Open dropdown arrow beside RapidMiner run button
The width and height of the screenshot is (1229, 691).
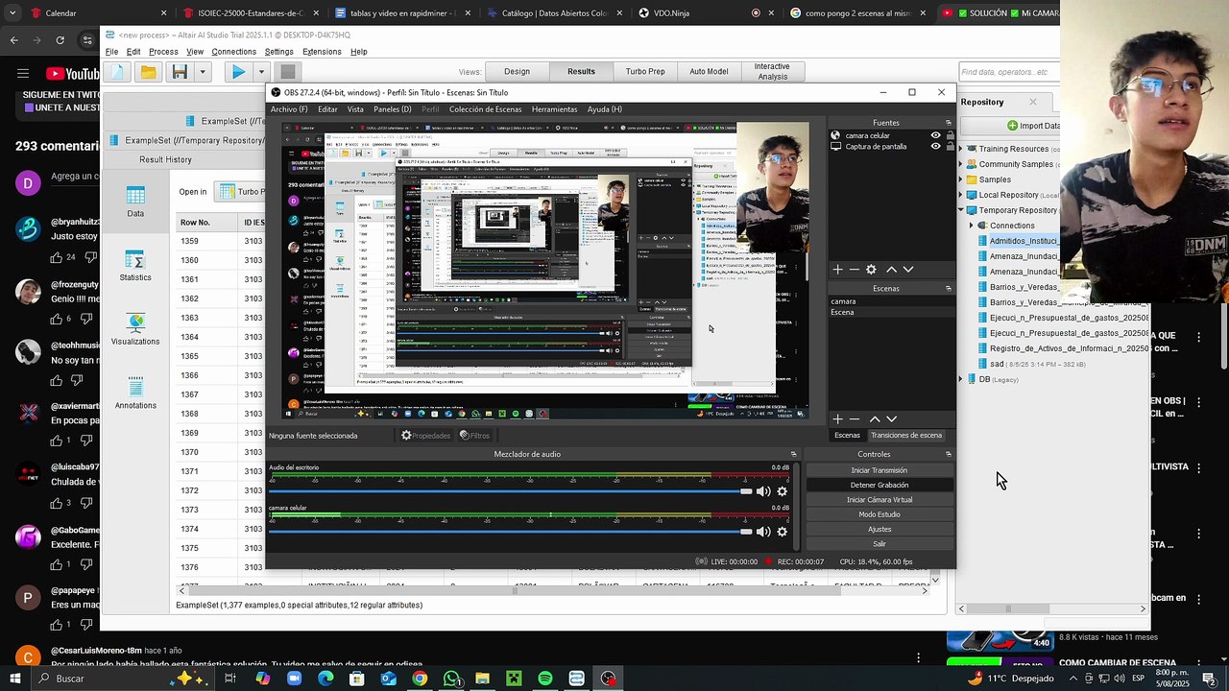pos(260,72)
